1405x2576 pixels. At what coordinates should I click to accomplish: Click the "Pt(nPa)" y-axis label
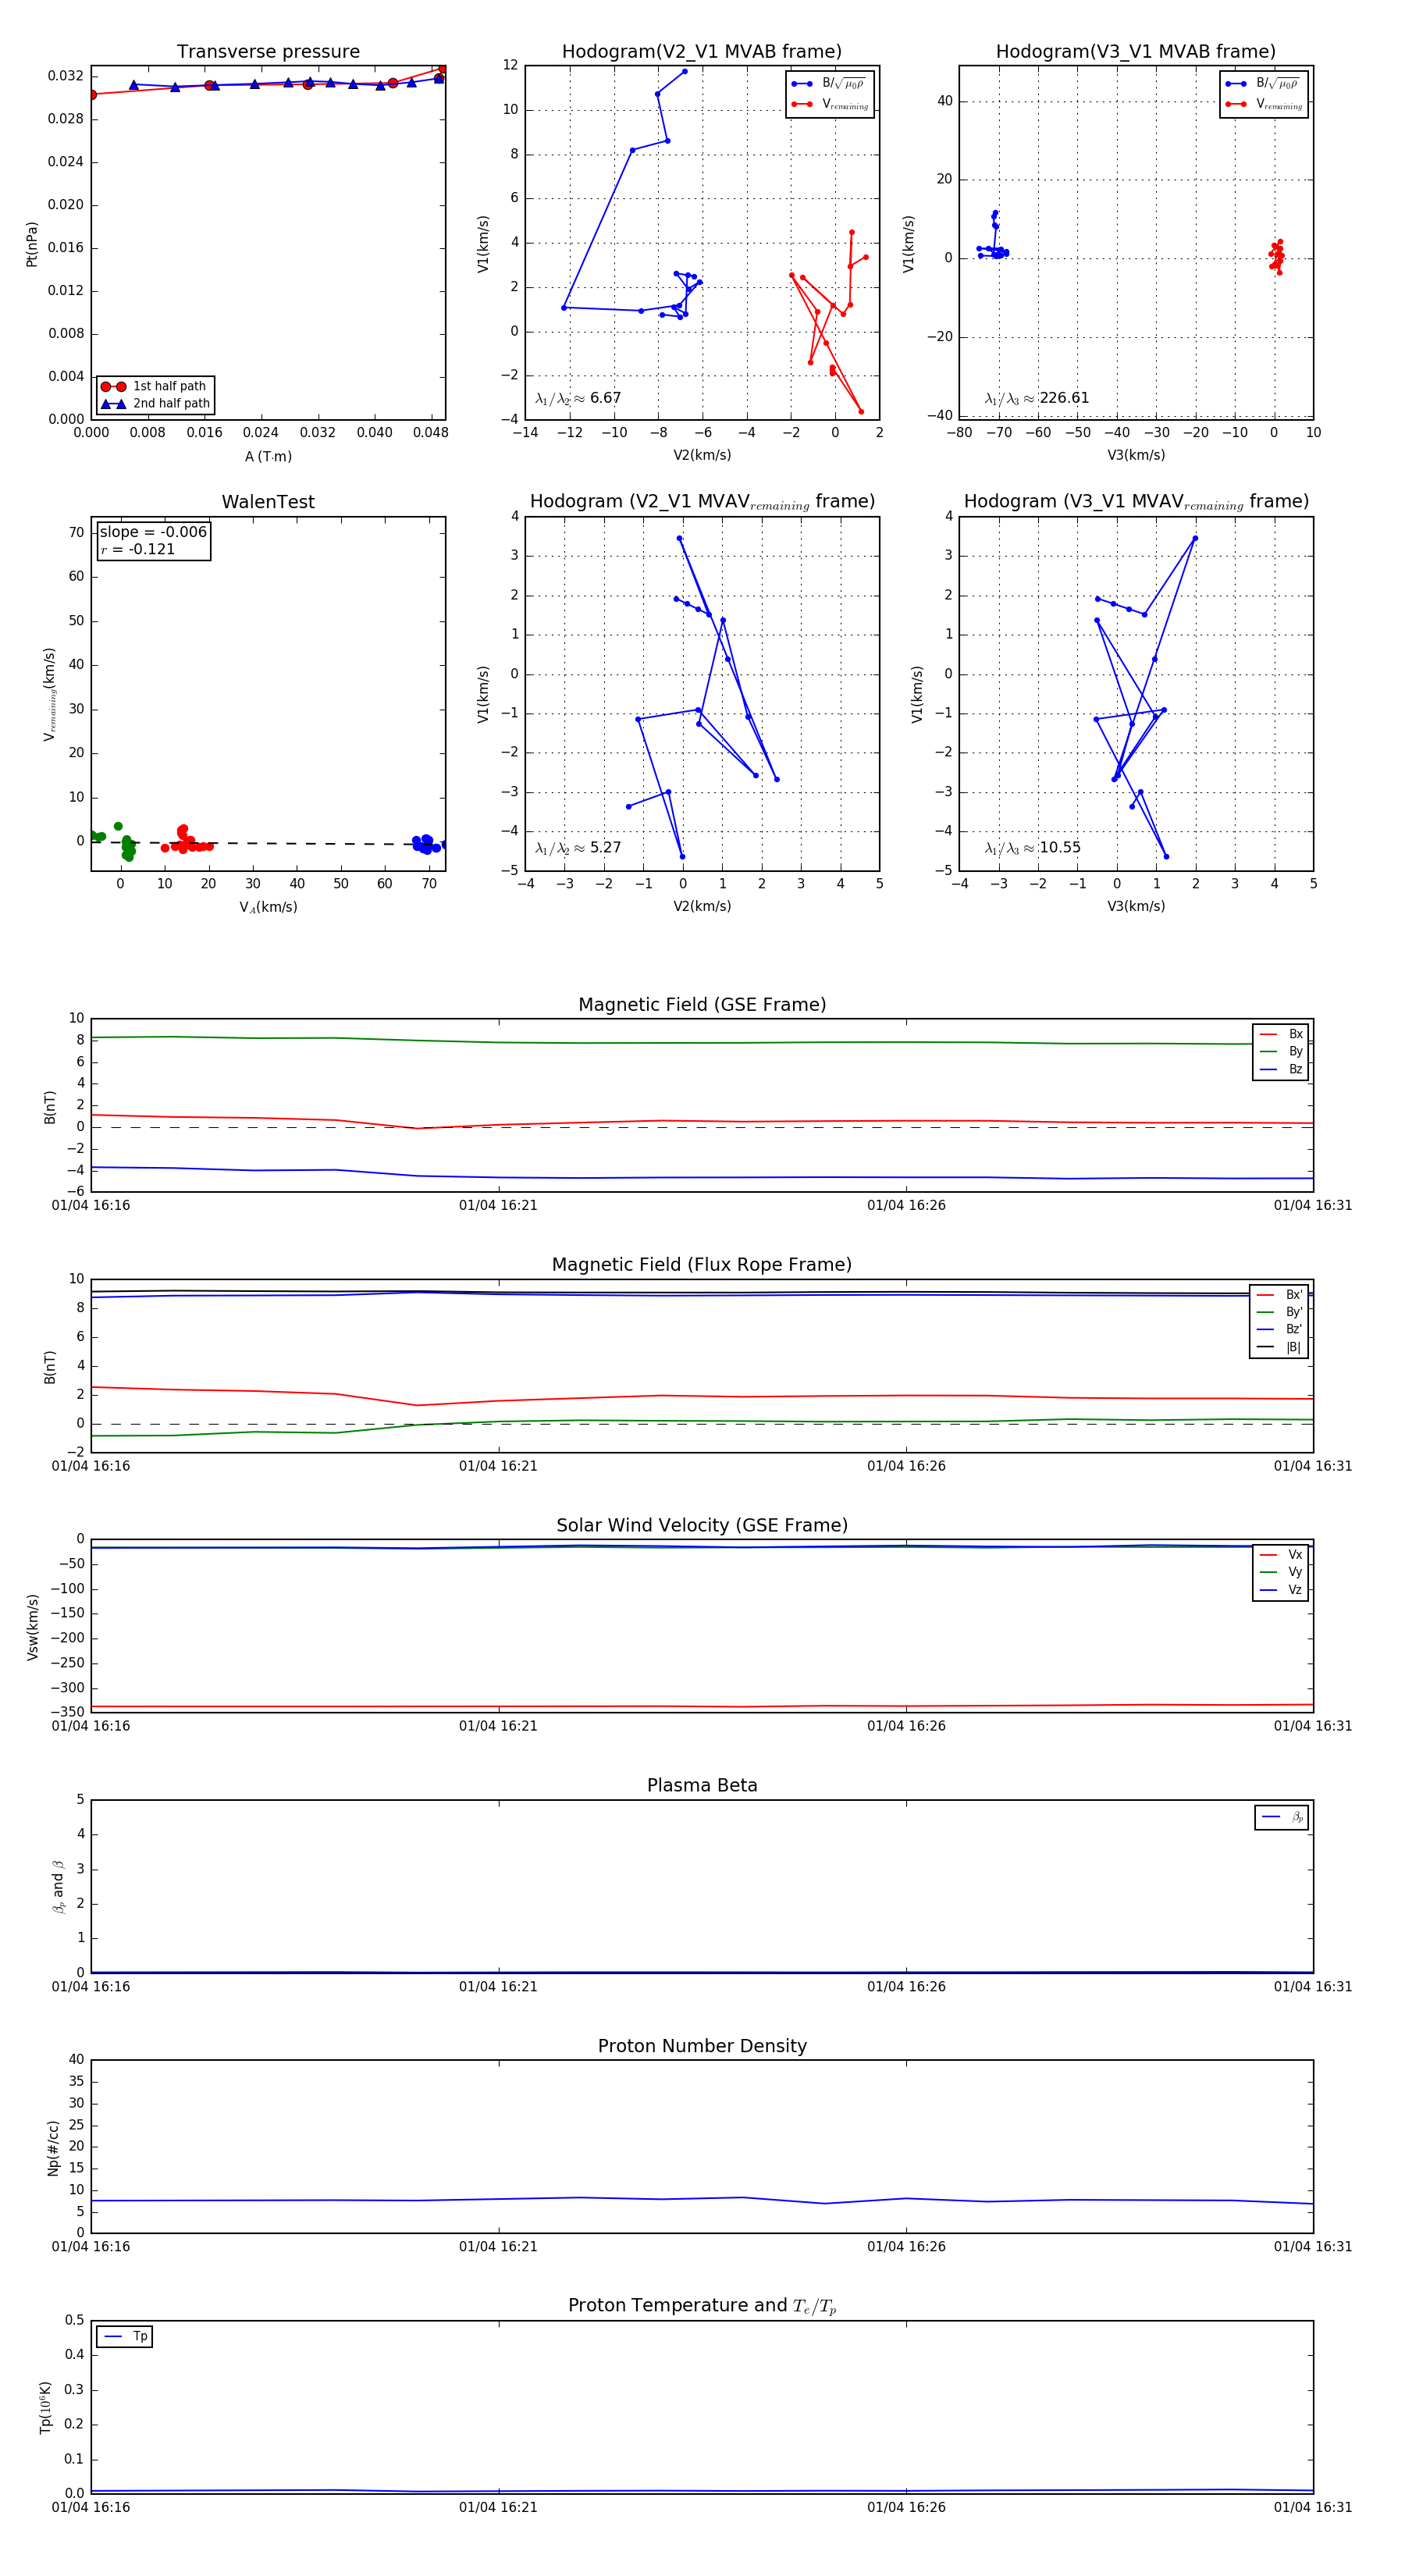tap(31, 244)
